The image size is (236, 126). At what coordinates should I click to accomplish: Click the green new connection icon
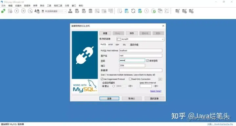[3, 11]
